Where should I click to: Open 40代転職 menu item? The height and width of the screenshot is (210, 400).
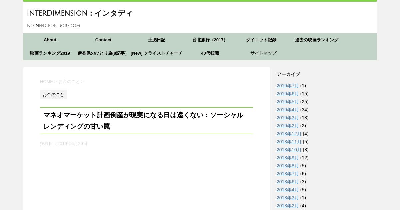[210, 53]
